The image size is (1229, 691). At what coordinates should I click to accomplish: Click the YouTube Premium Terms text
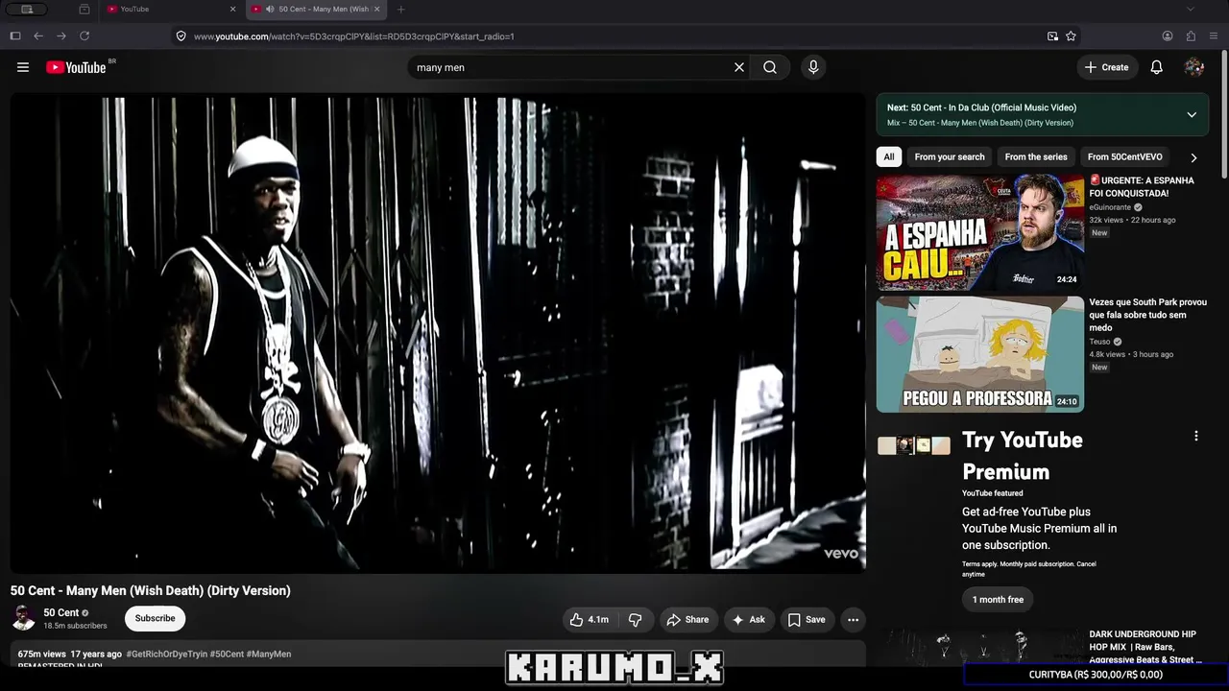1029,568
